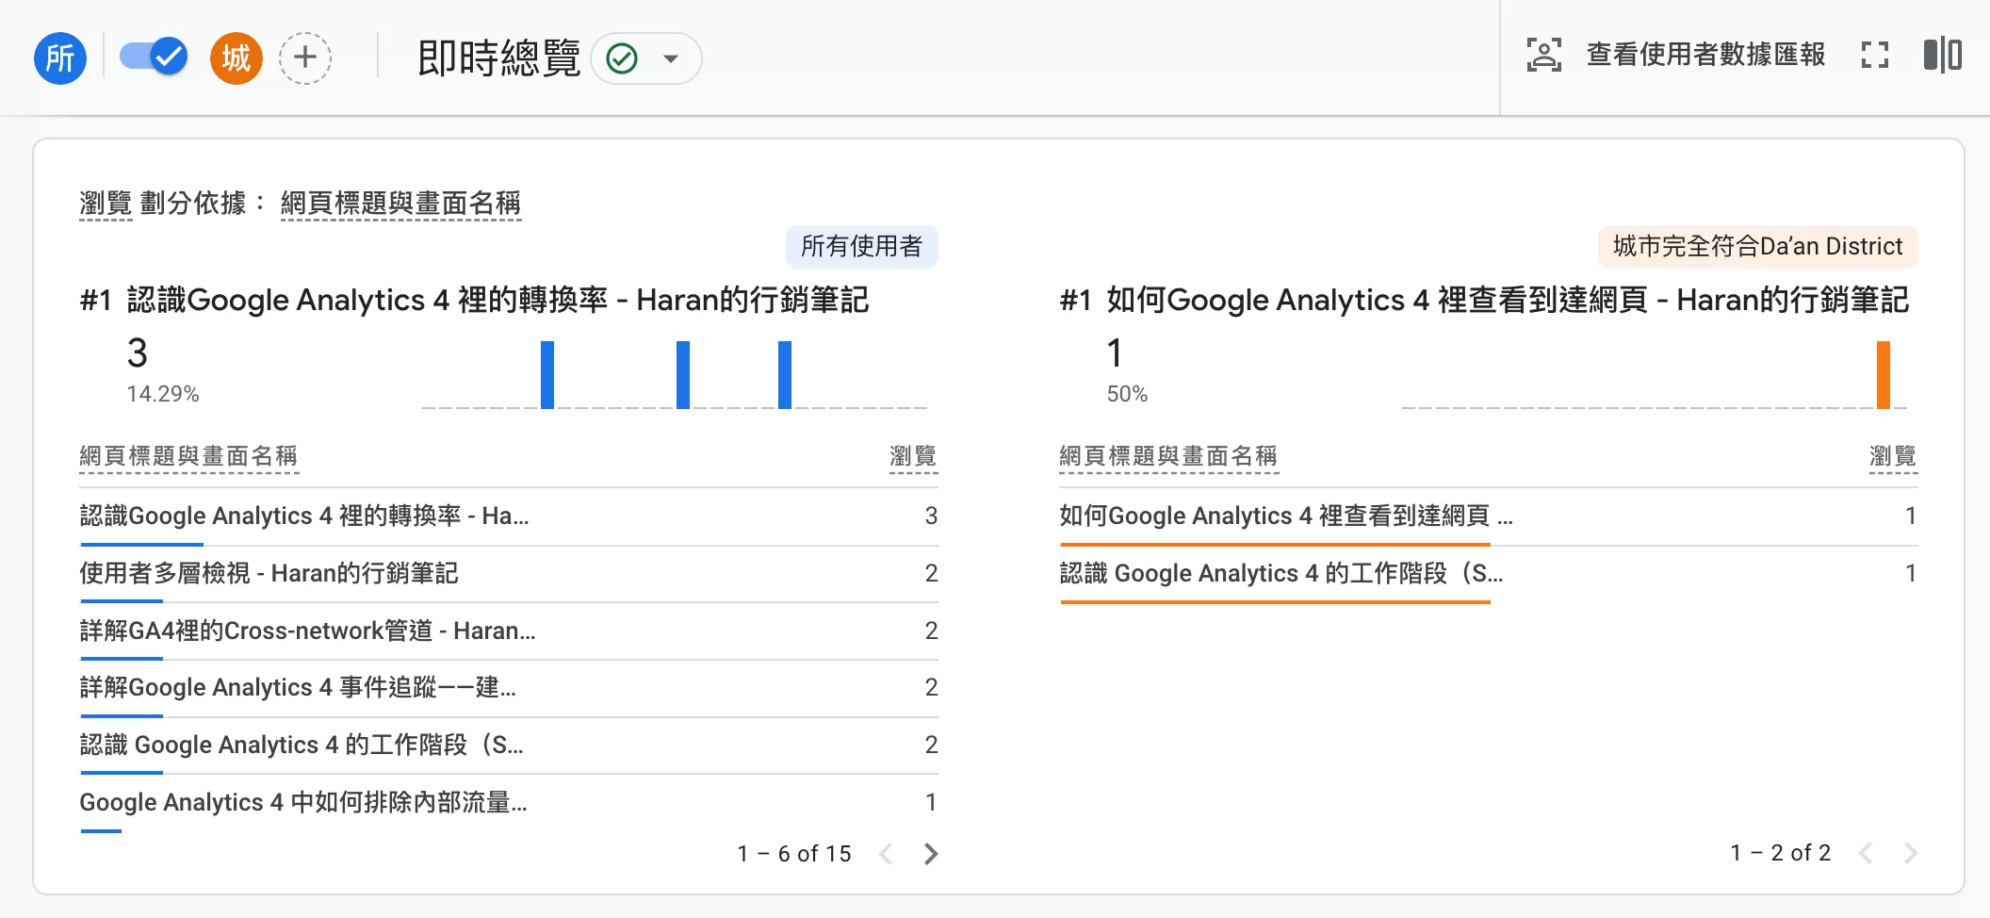Screen dimensions: 1990x918
Task: Click the 所有使用者 segment badge
Action: [x=862, y=246]
